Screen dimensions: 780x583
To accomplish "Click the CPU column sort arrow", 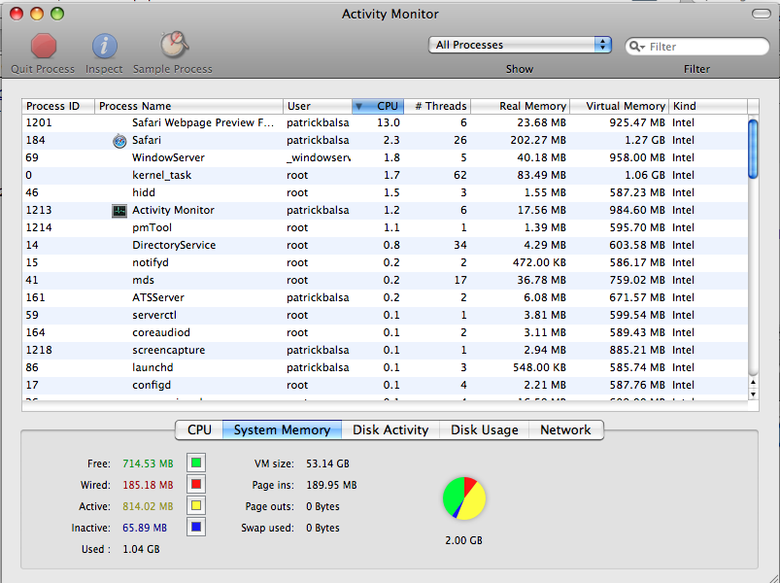I will 358,107.
